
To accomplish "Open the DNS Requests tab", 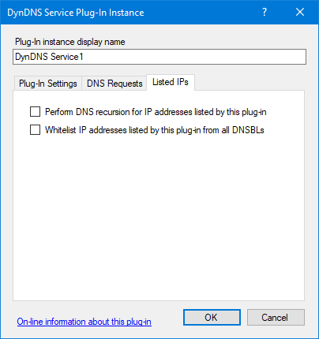I will tap(114, 84).
